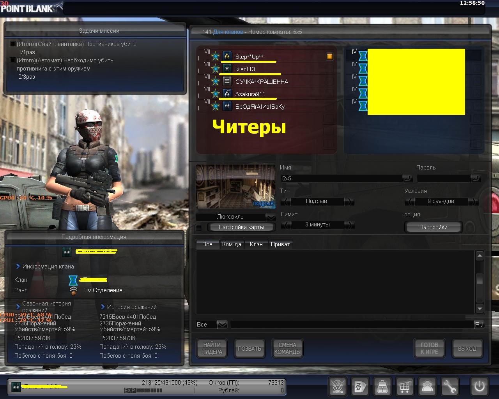Toggle the checkbox beside Настройки карты

click(199, 228)
